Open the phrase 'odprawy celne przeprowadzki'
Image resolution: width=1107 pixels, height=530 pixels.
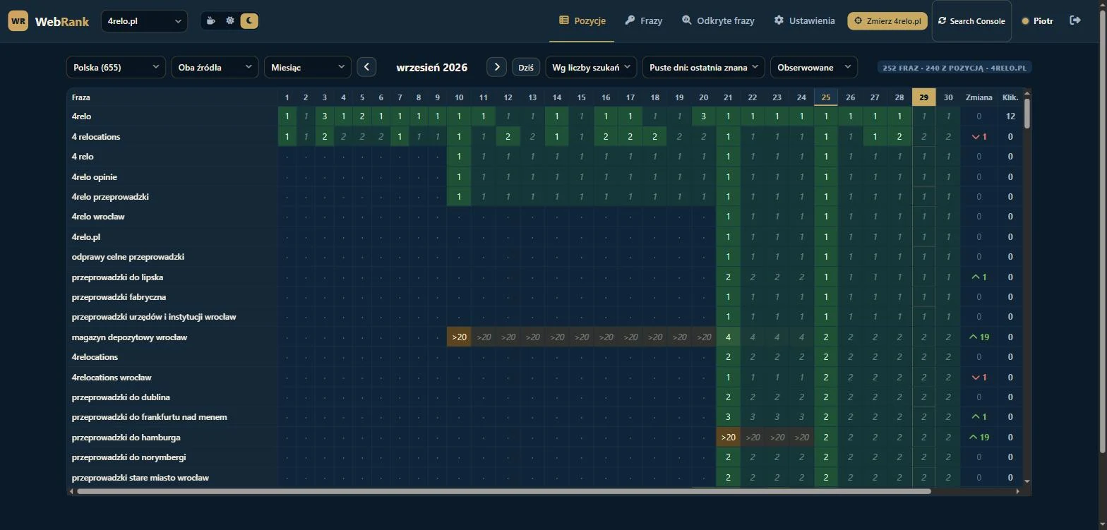[x=128, y=257]
